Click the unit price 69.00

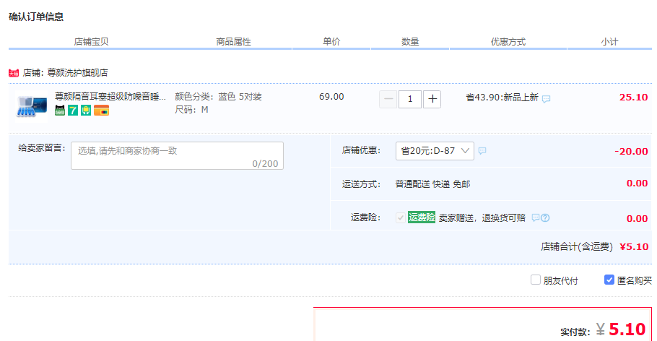pos(331,97)
